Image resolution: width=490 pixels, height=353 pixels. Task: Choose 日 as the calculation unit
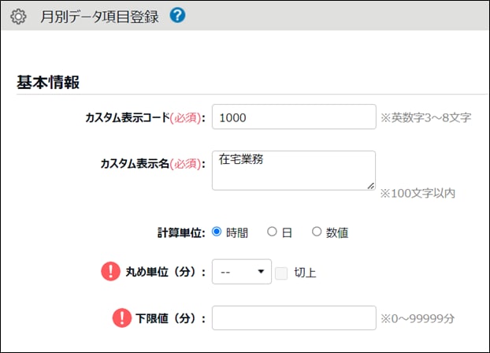point(272,232)
